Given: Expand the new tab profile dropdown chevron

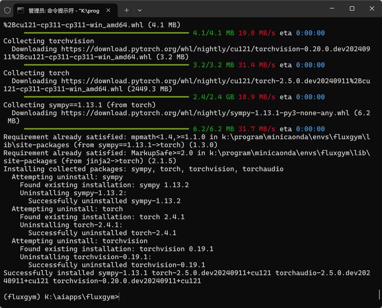Looking at the screenshot, I should pyautogui.click(x=140, y=10).
